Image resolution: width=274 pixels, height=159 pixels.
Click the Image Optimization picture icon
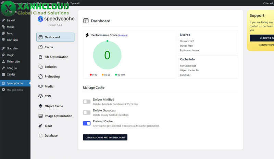coord(40,116)
